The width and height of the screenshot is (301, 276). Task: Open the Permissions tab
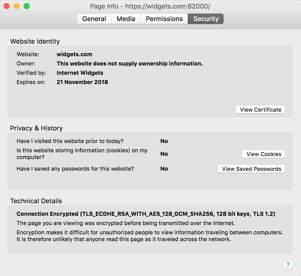(x=164, y=19)
